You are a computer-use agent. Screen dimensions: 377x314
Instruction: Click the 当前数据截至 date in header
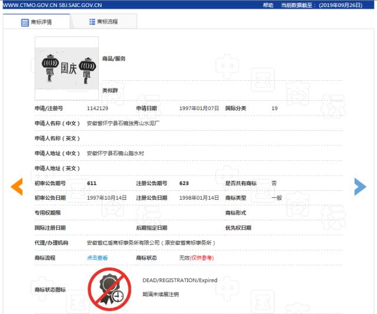click(x=327, y=5)
